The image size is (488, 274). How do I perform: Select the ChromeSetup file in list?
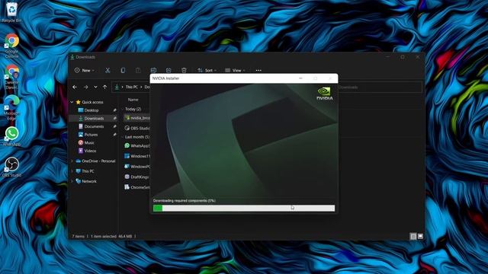[137, 187]
